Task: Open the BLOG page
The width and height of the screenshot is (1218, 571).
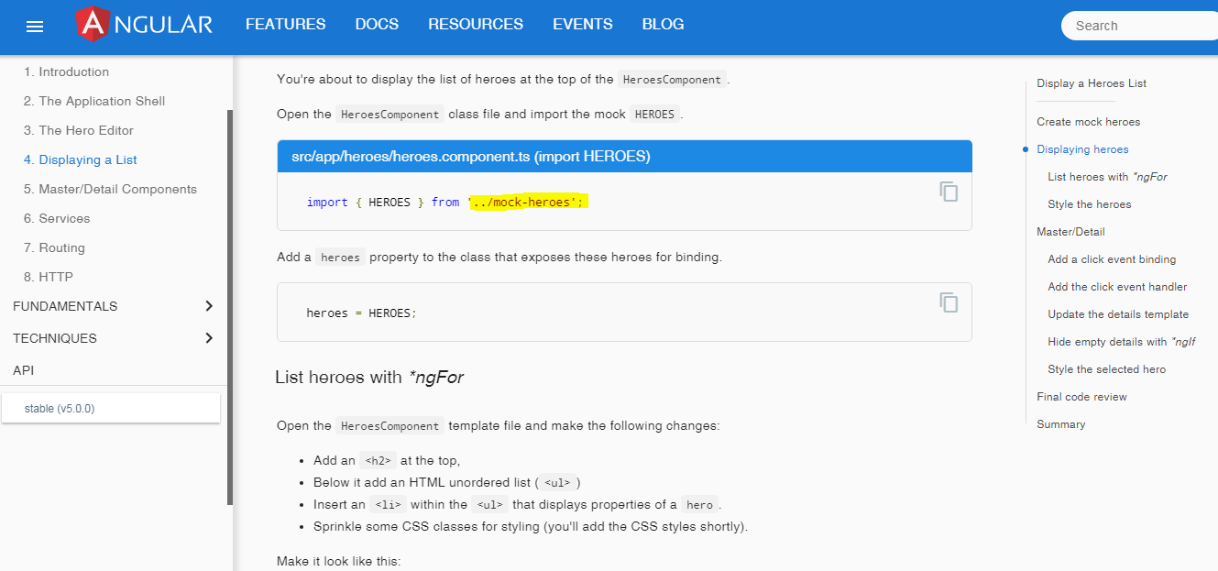Action: (663, 25)
